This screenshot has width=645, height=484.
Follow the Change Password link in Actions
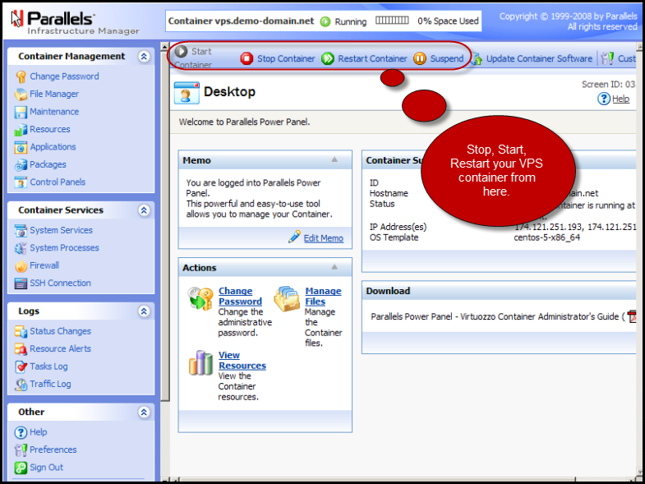[240, 296]
